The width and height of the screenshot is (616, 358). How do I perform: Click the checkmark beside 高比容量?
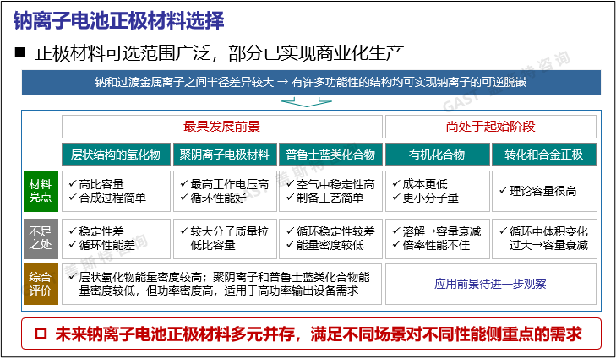pos(71,184)
